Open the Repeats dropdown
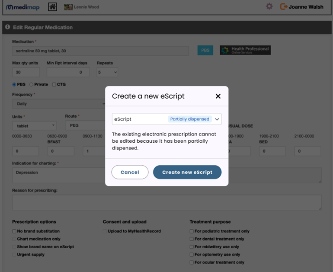Screen dimensions: 333x272 [x=107, y=72]
